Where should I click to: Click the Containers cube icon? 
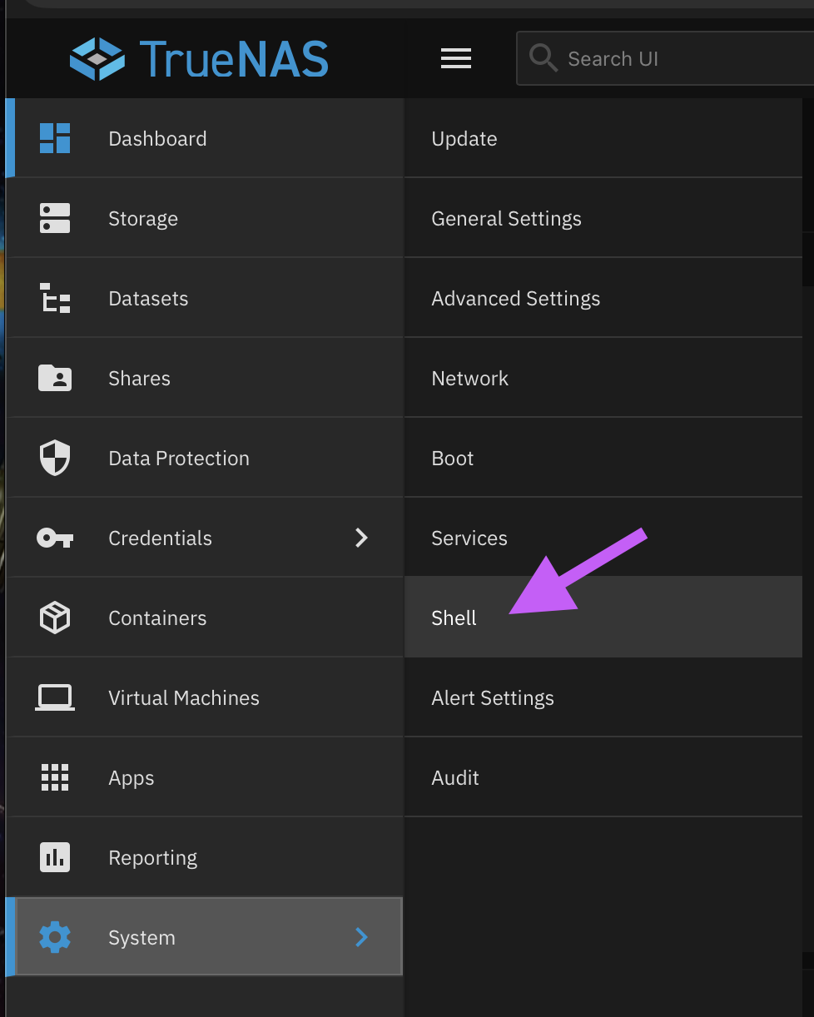(x=55, y=618)
